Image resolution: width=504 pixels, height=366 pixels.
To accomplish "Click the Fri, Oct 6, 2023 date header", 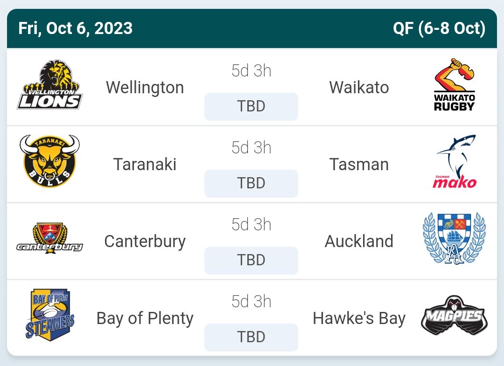I will 76,28.
